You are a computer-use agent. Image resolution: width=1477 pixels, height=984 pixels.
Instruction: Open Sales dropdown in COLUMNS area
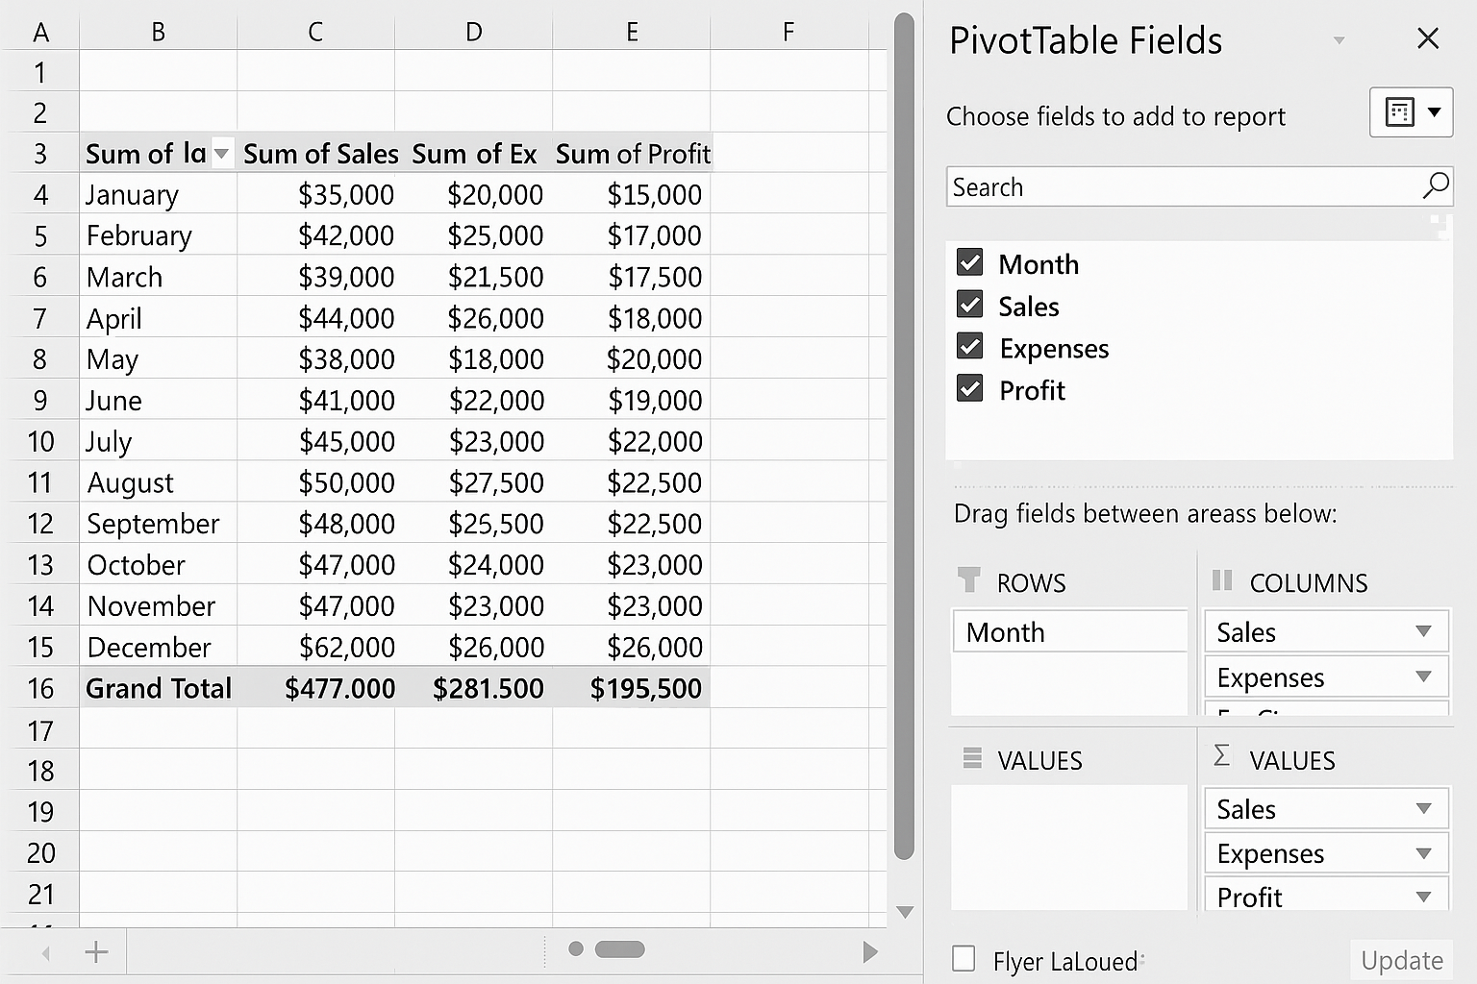[1423, 631]
